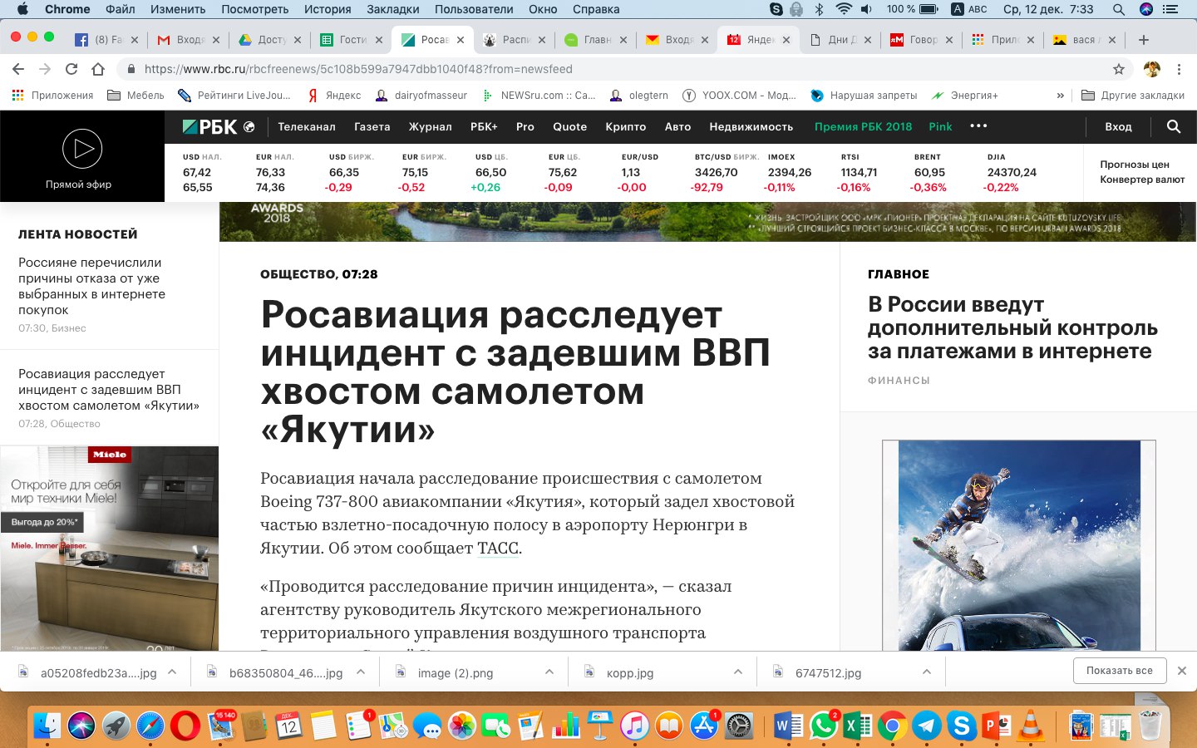The image size is (1197, 748).
Task: Open Премия РБК 2018 link
Action: point(863,126)
